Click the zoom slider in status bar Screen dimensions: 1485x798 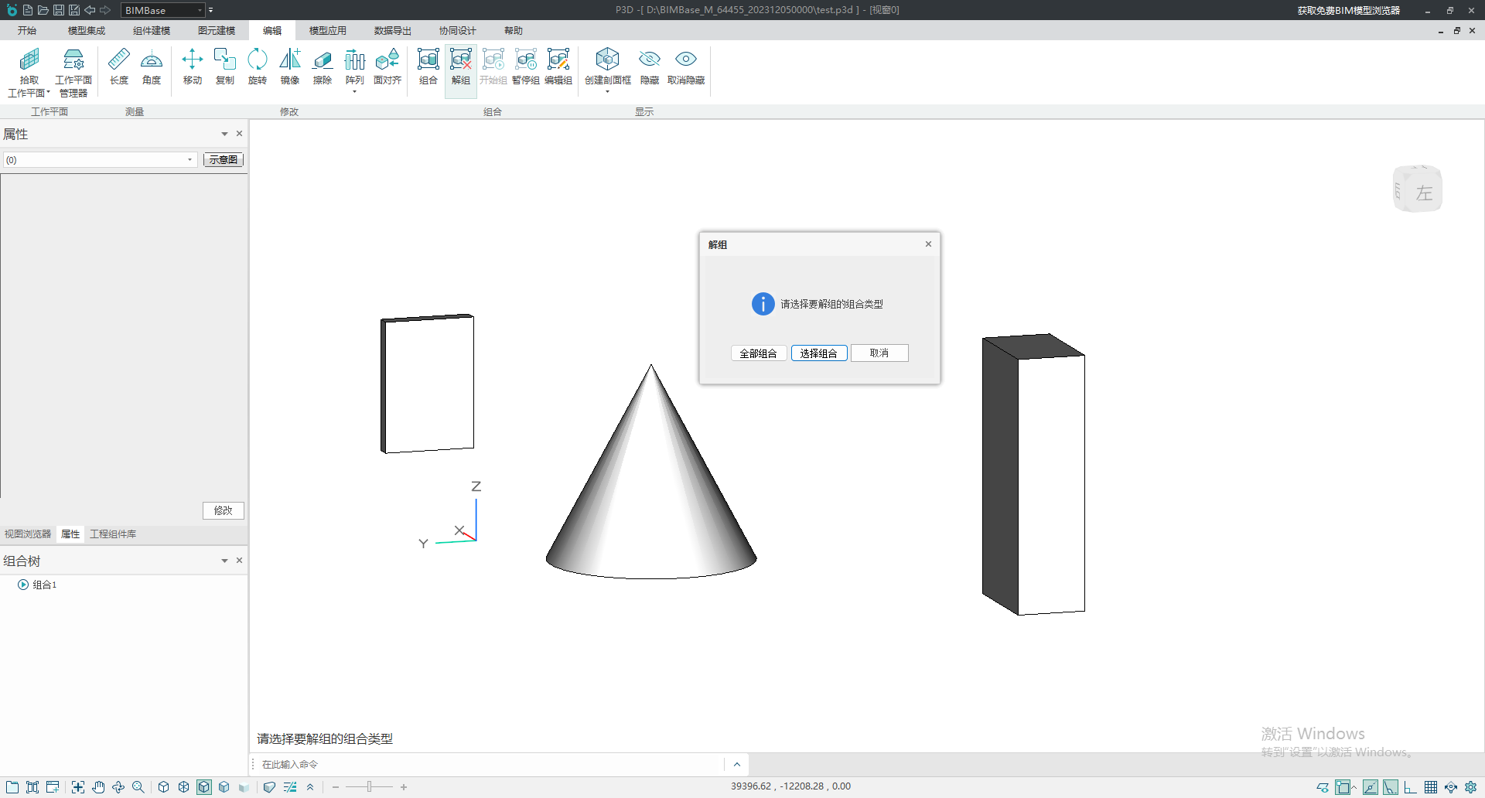pos(370,787)
